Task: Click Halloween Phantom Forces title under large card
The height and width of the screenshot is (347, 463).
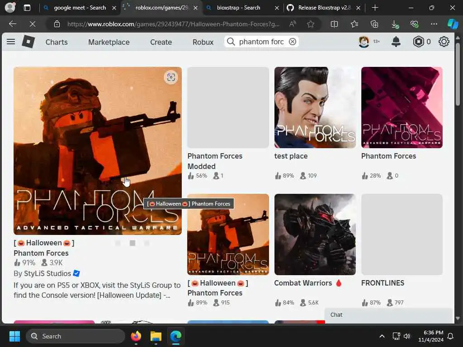Action: 44,248
